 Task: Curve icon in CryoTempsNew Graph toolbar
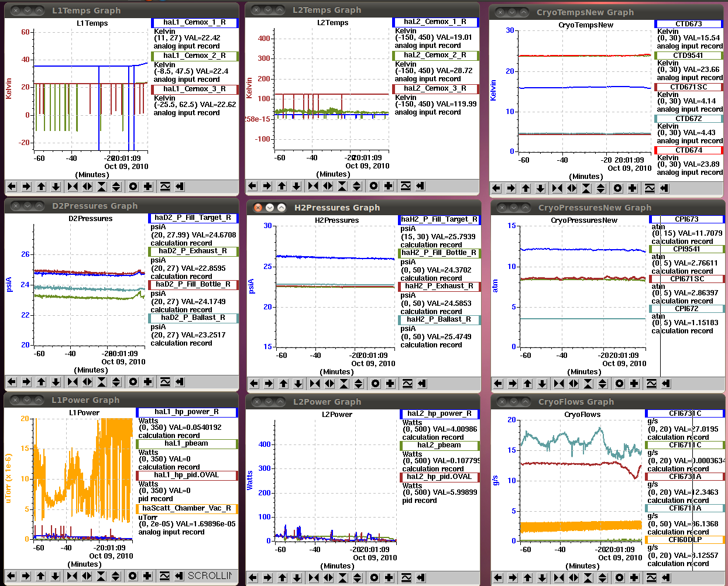pos(650,188)
